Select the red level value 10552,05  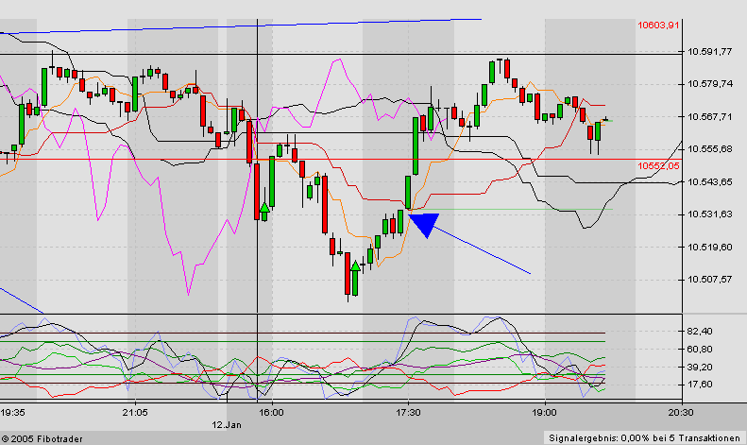[x=658, y=165]
